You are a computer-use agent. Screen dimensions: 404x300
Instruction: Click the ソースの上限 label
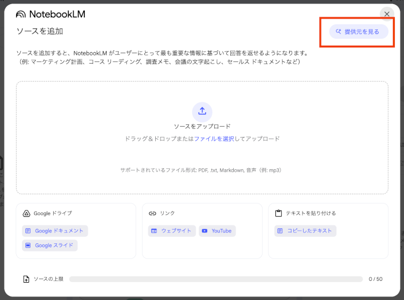[x=48, y=279]
